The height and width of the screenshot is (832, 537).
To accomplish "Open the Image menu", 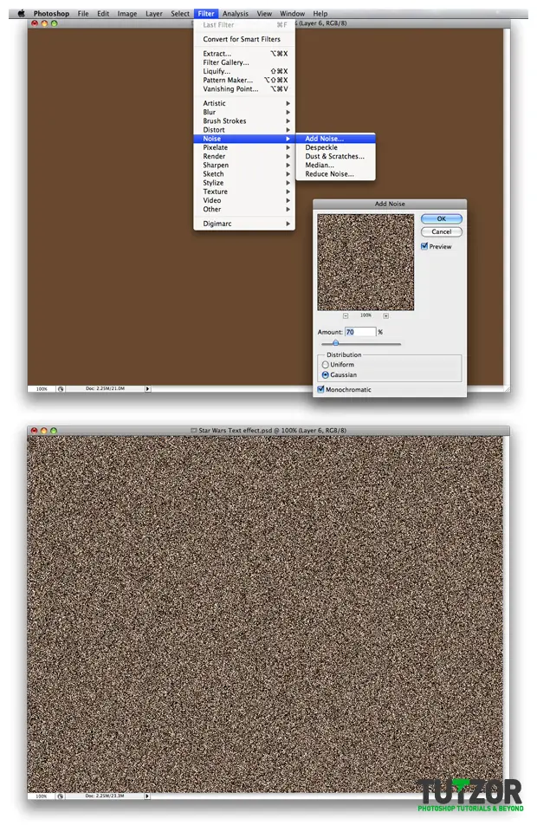I will tap(127, 13).
